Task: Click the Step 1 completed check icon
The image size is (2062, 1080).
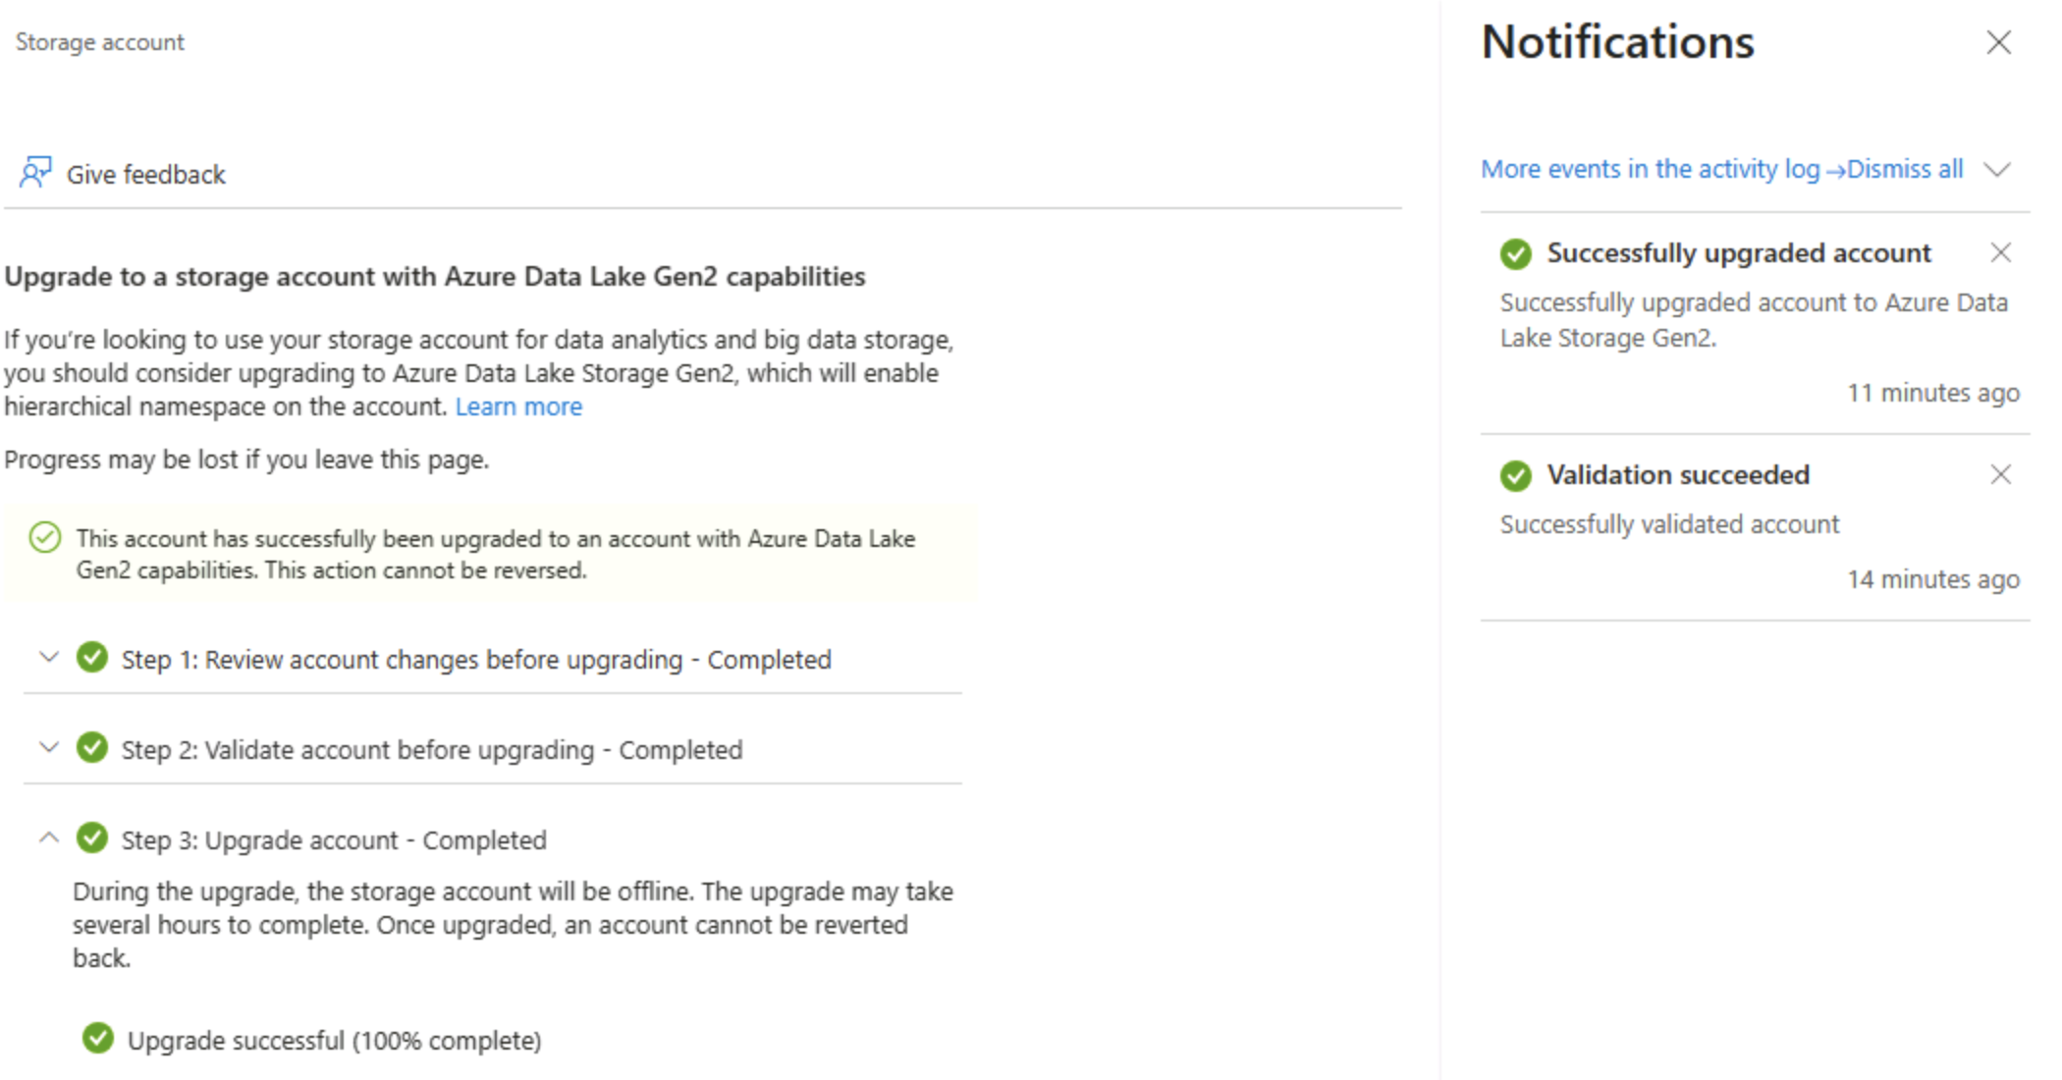Action: [x=92, y=658]
